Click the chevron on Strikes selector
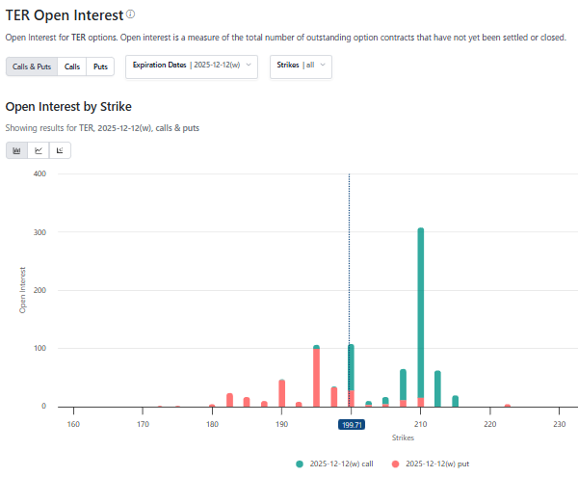 324,65
